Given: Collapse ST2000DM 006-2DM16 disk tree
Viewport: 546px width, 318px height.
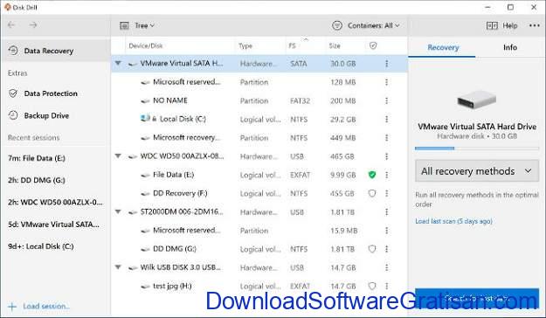Looking at the screenshot, I should tap(119, 211).
